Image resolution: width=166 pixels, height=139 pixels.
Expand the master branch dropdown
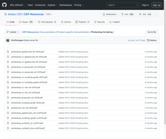pyautogui.click(x=13, y=32)
